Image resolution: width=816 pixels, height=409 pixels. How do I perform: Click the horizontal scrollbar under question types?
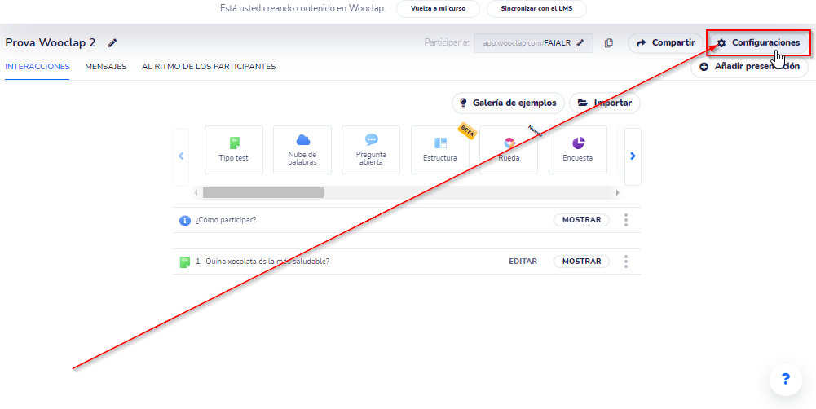tap(262, 193)
